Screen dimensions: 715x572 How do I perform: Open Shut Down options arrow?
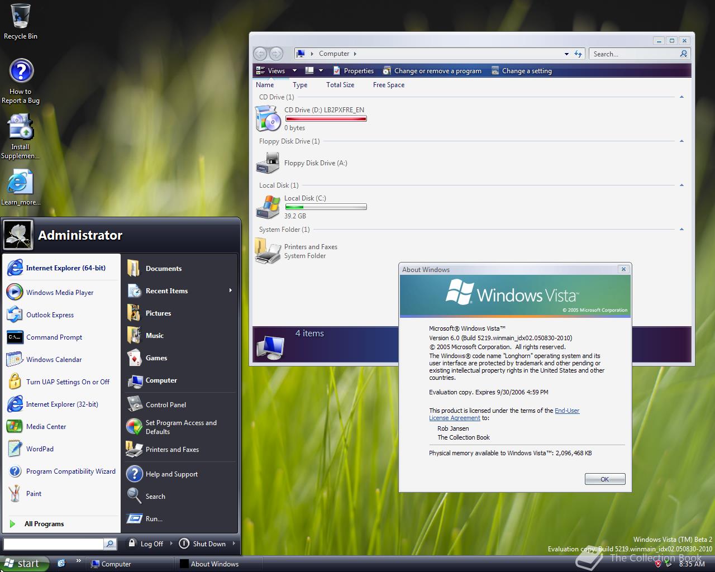233,544
